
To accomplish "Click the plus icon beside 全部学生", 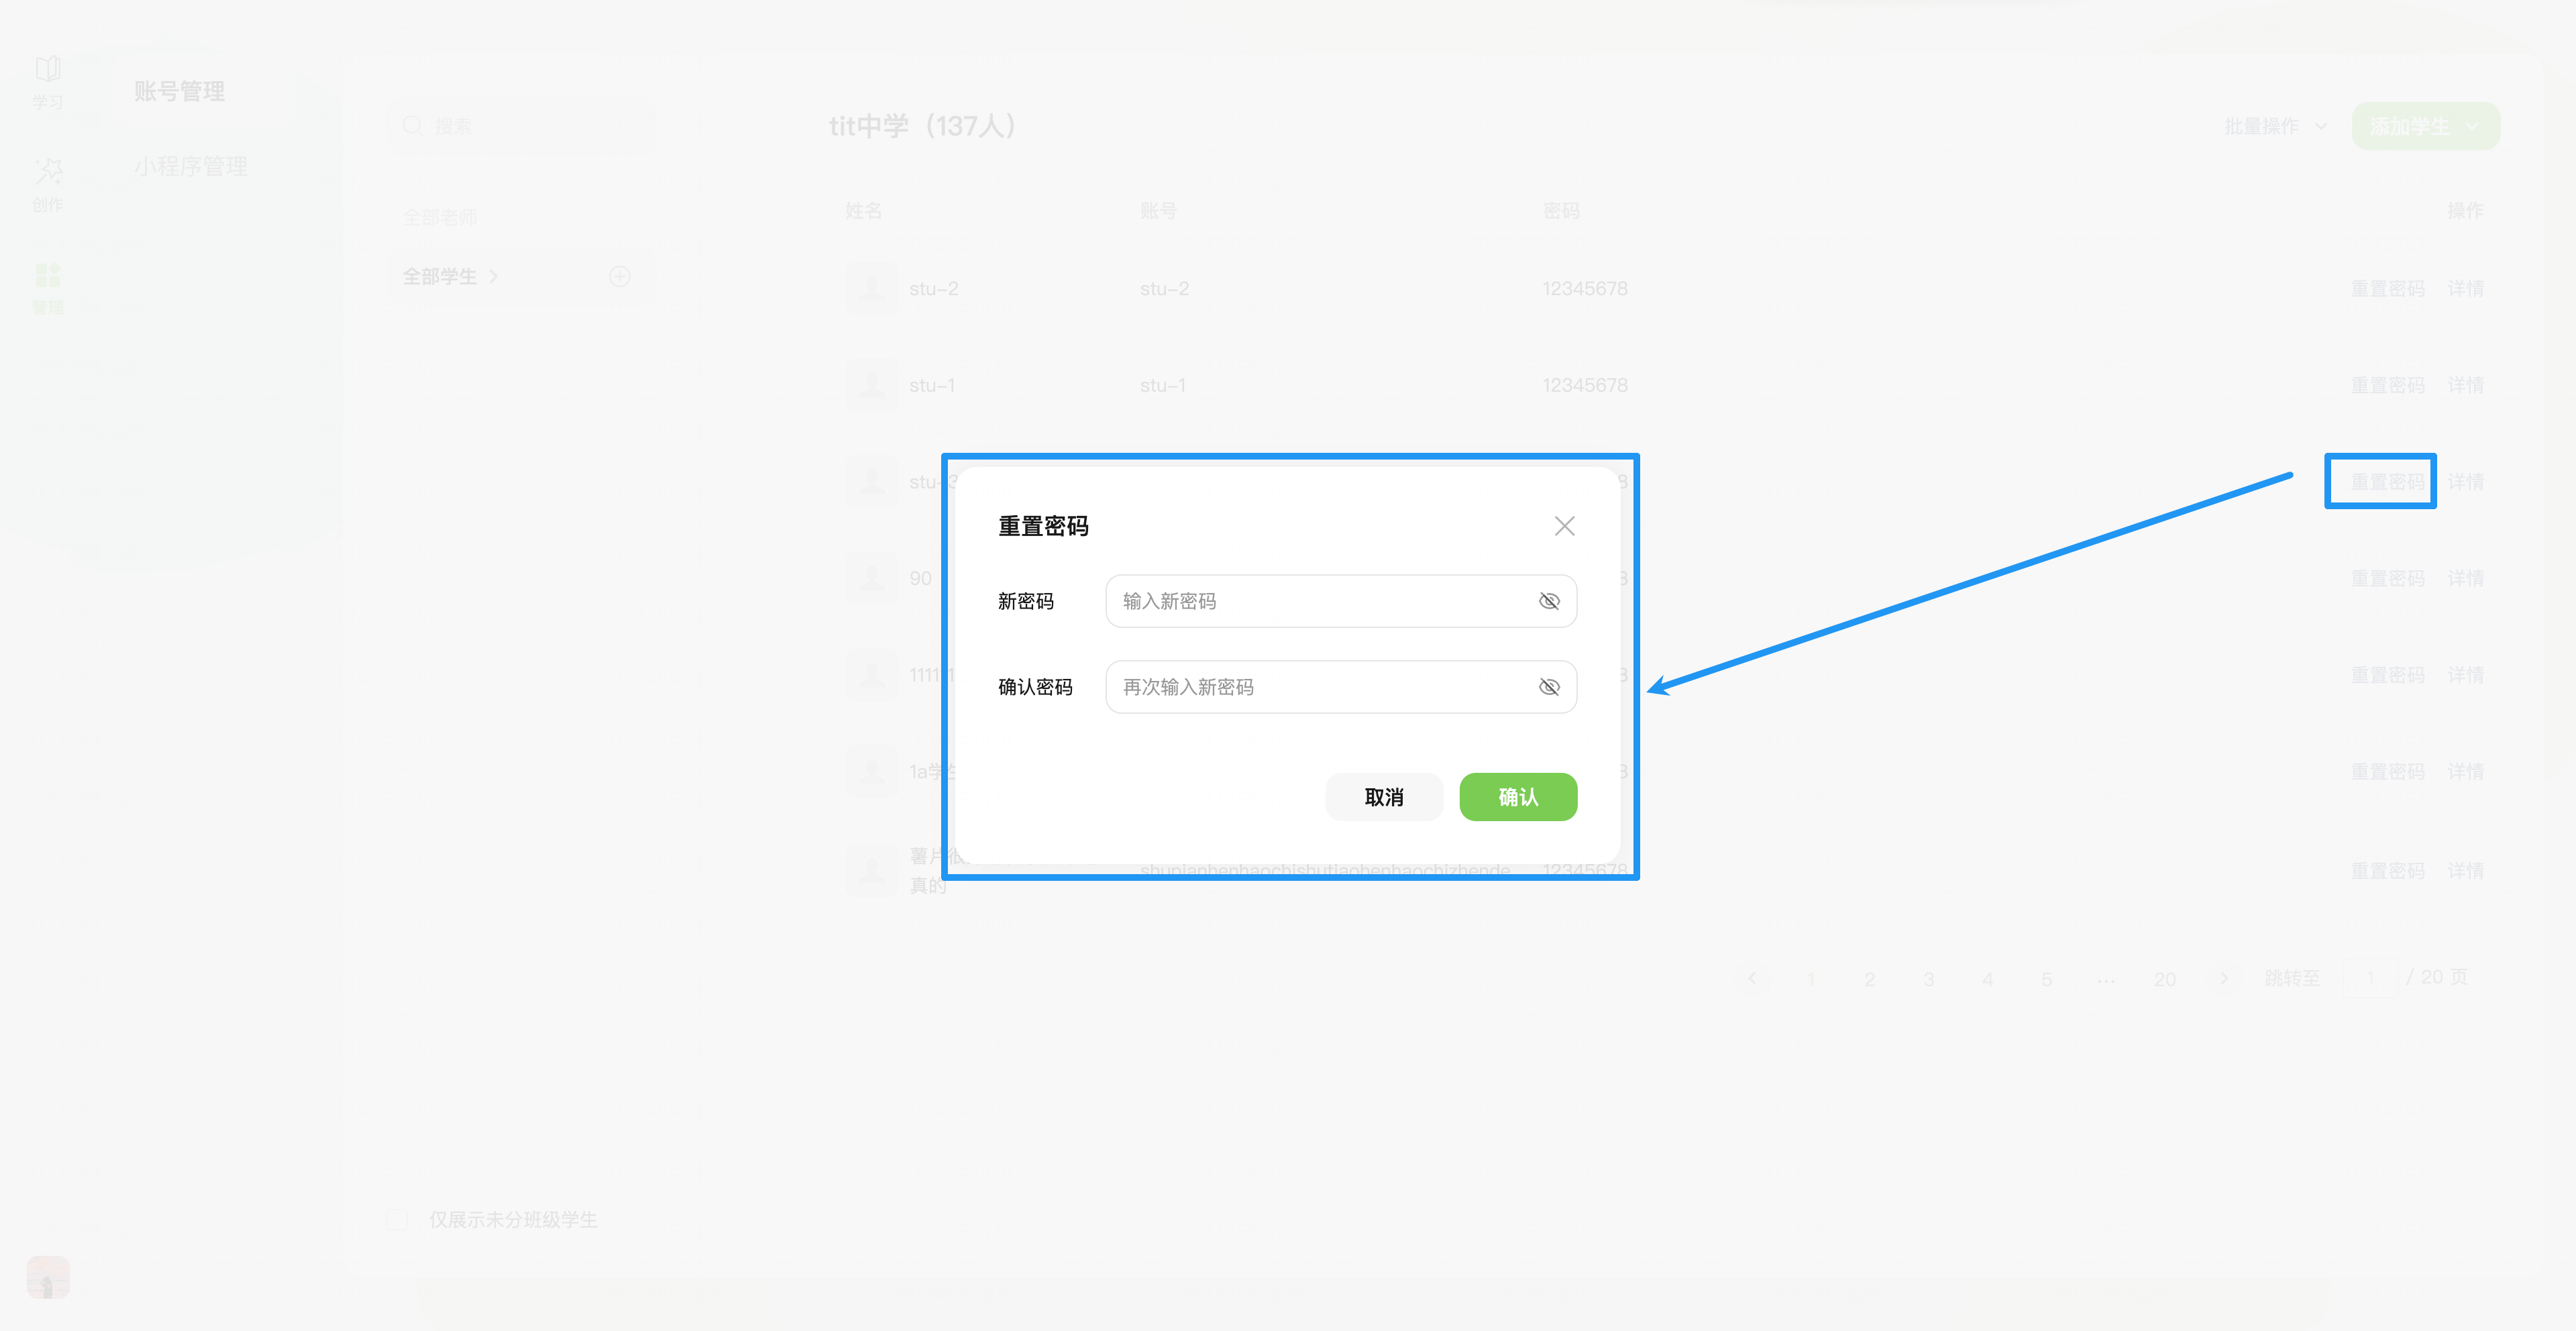I will pyautogui.click(x=620, y=276).
